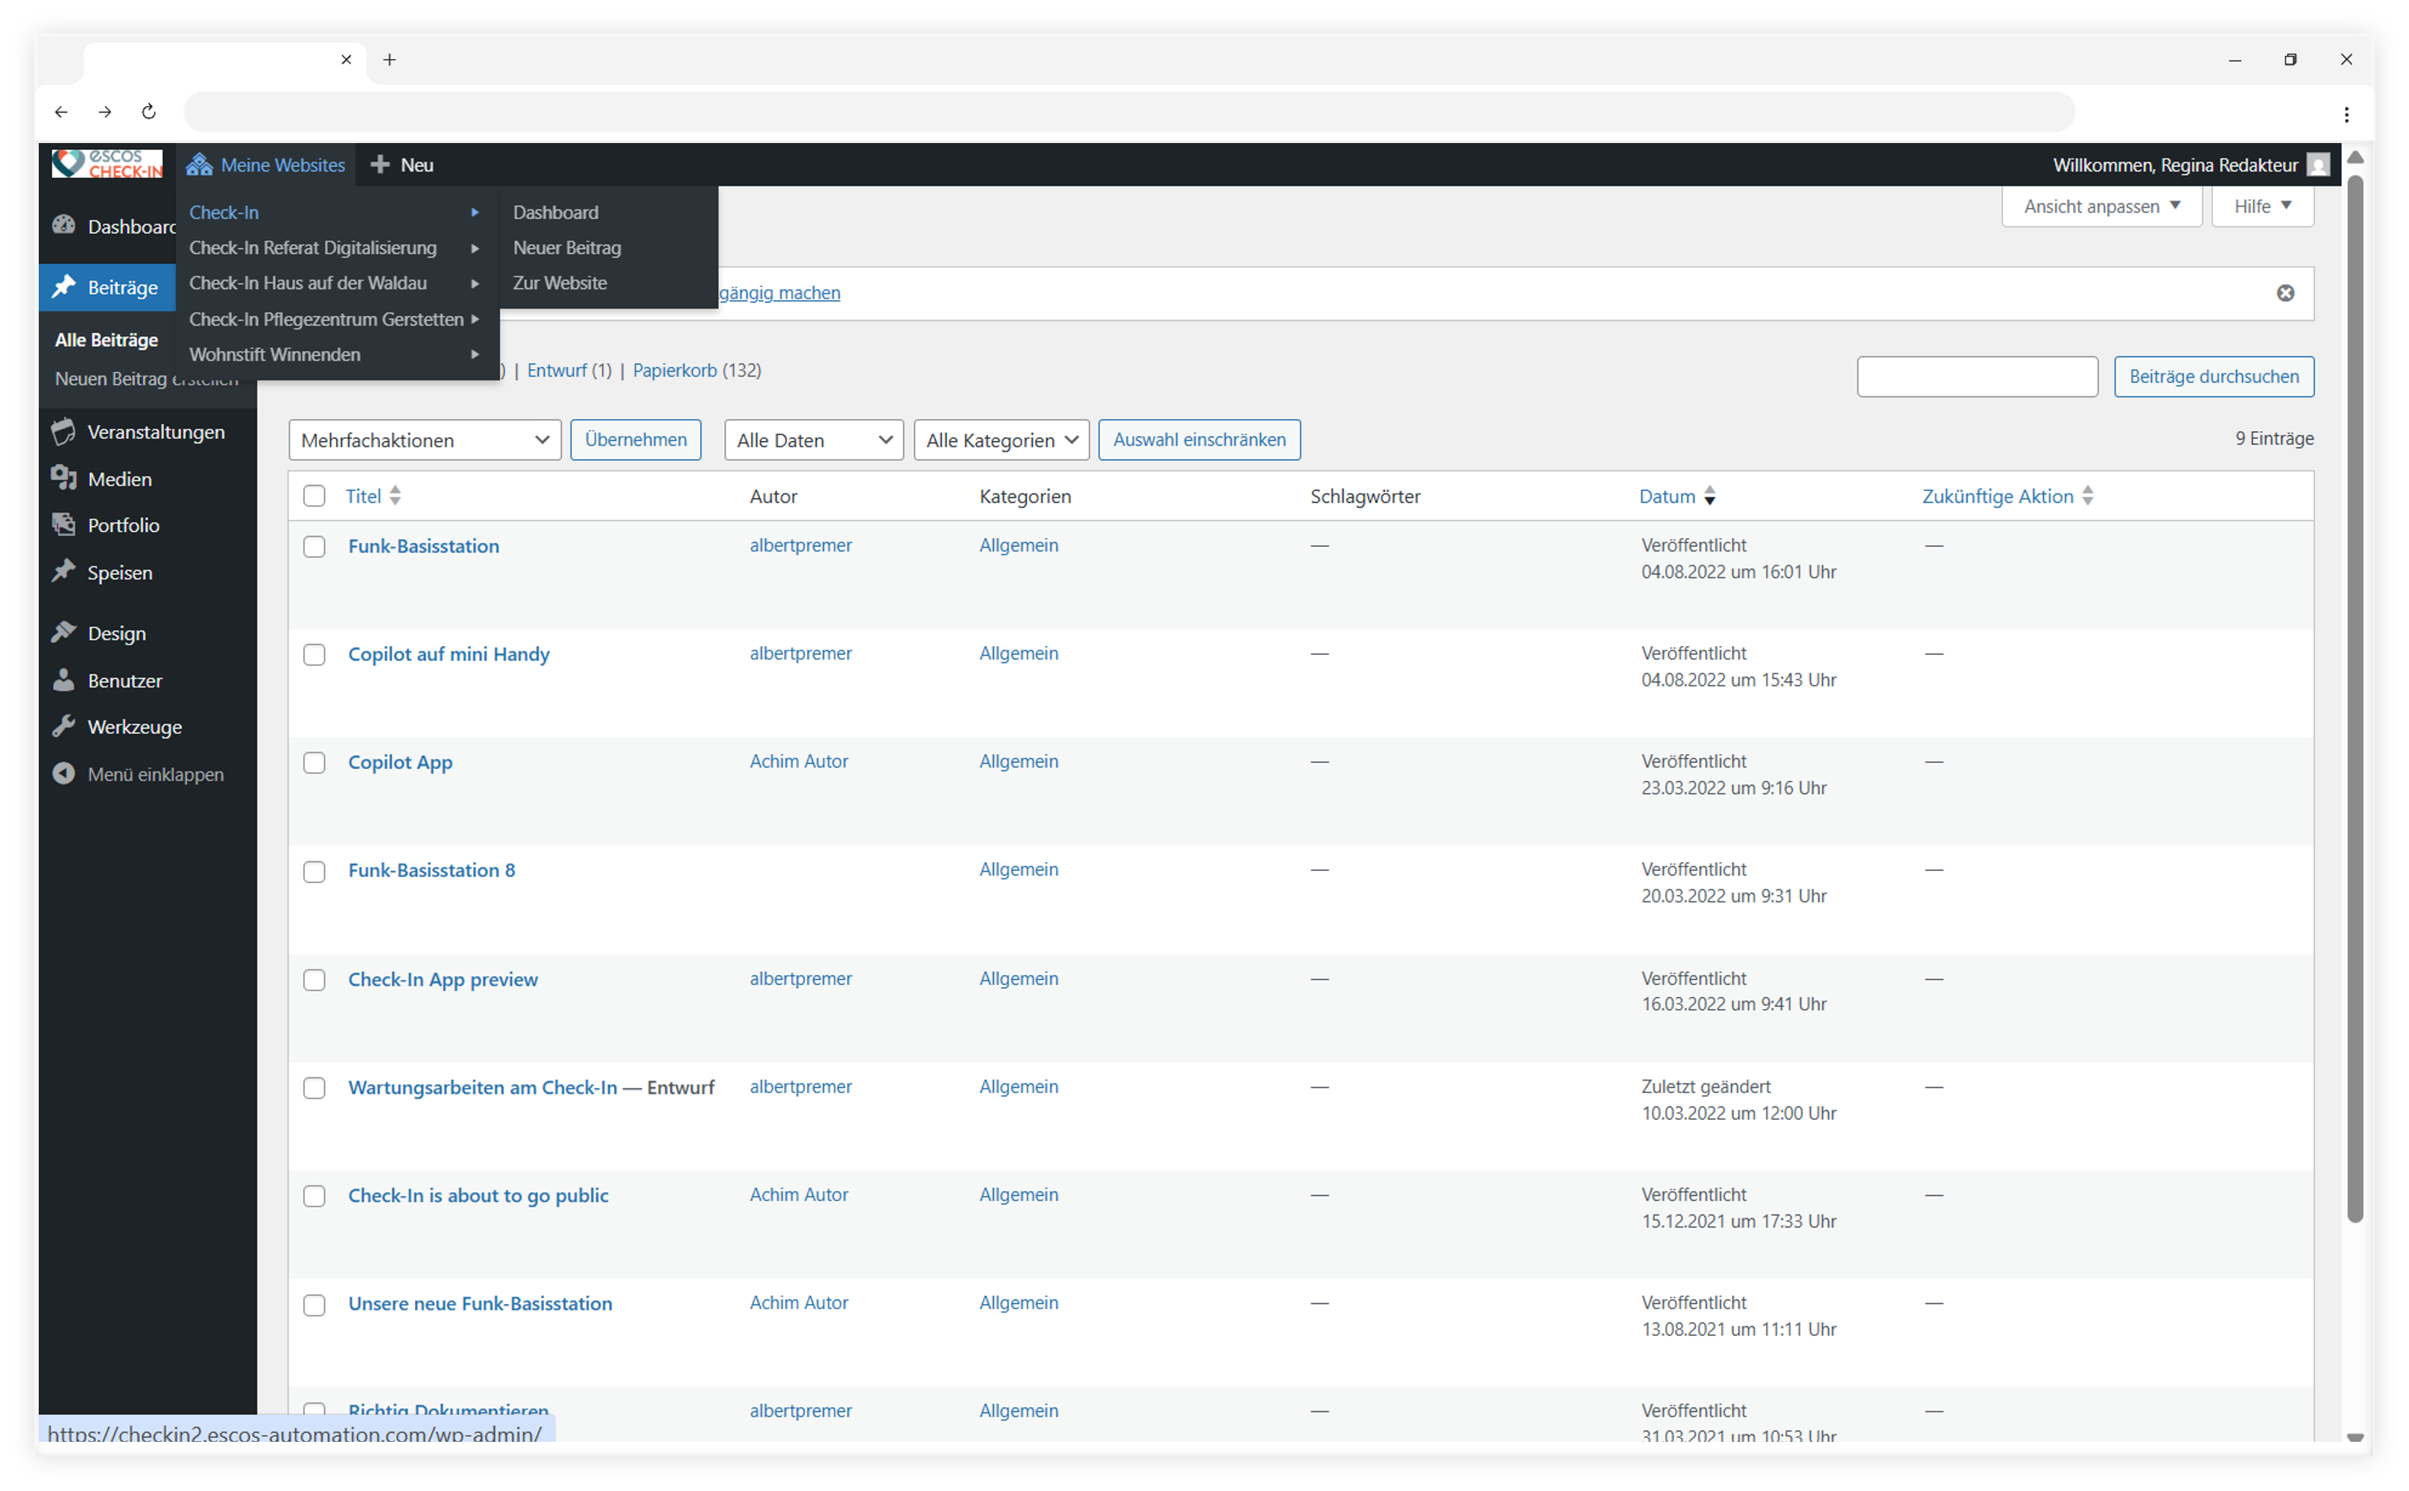Open Werkzeuge wrench icon
This screenshot has width=2409, height=1491.
pyautogui.click(x=64, y=726)
